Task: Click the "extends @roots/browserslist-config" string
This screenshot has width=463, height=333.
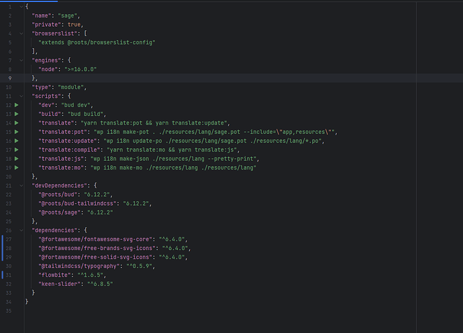Action: click(97, 42)
